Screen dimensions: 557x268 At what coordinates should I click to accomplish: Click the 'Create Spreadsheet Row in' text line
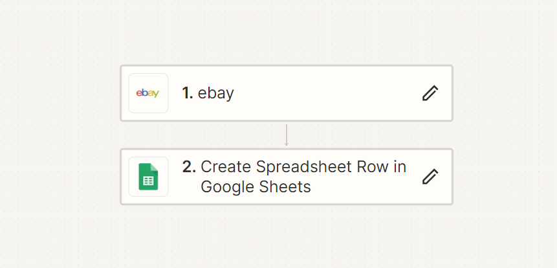[x=303, y=167]
